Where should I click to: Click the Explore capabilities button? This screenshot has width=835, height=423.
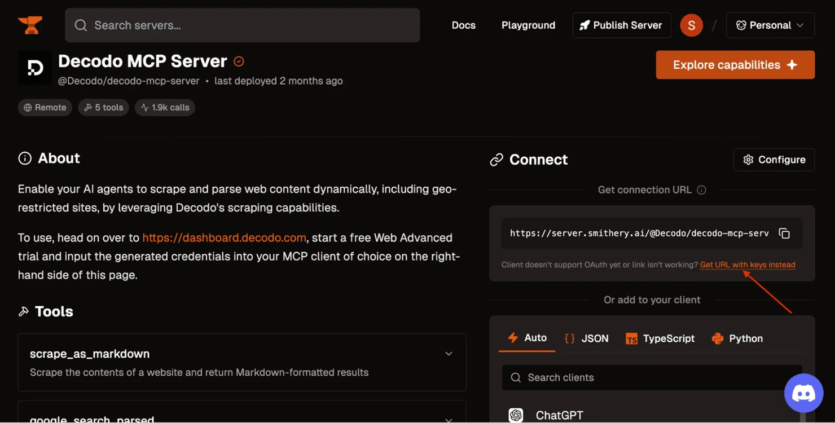735,65
